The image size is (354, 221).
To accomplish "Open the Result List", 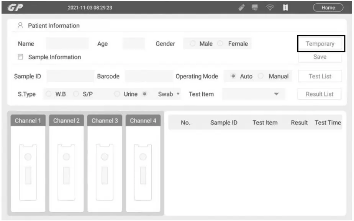I will 320,94.
